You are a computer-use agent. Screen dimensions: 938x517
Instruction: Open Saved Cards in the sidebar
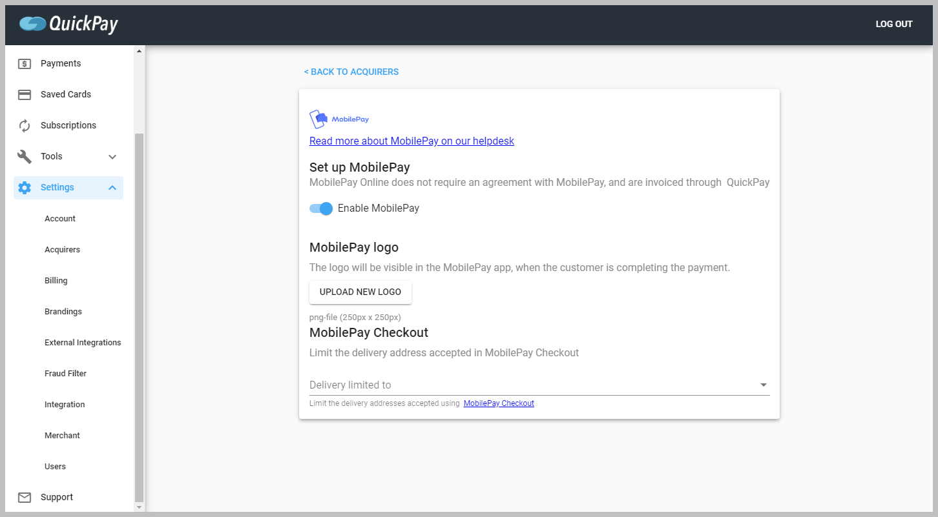68,94
